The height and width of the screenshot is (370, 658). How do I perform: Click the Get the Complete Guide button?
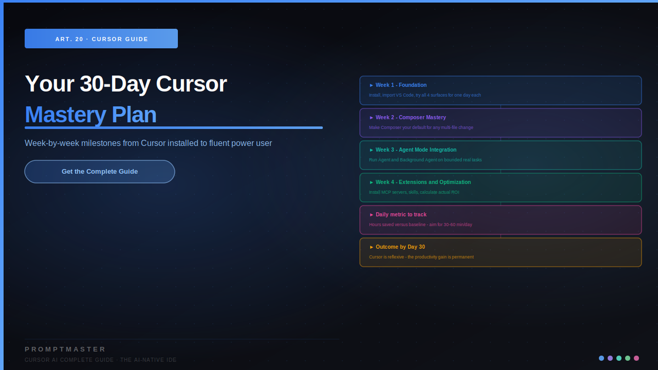[x=100, y=172]
